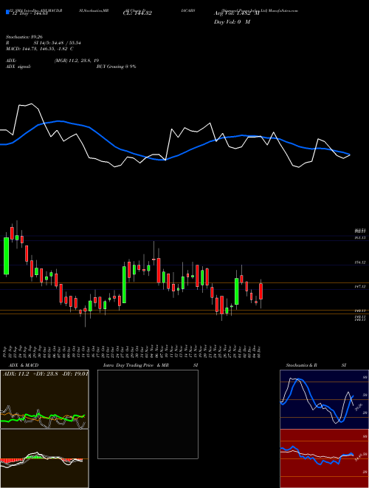Click the '(MGR) 11.2, 23.8, 19' ADX values
This screenshot has width=369, height=488.
pos(77,61)
